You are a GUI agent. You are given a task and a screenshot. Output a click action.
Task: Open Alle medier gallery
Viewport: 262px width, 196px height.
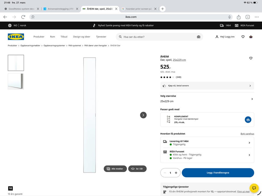tap(115, 169)
